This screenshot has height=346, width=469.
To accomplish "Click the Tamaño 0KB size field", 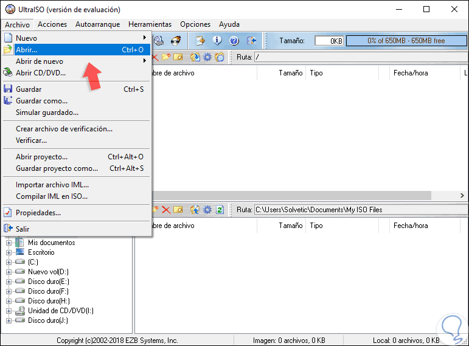I will pos(329,41).
